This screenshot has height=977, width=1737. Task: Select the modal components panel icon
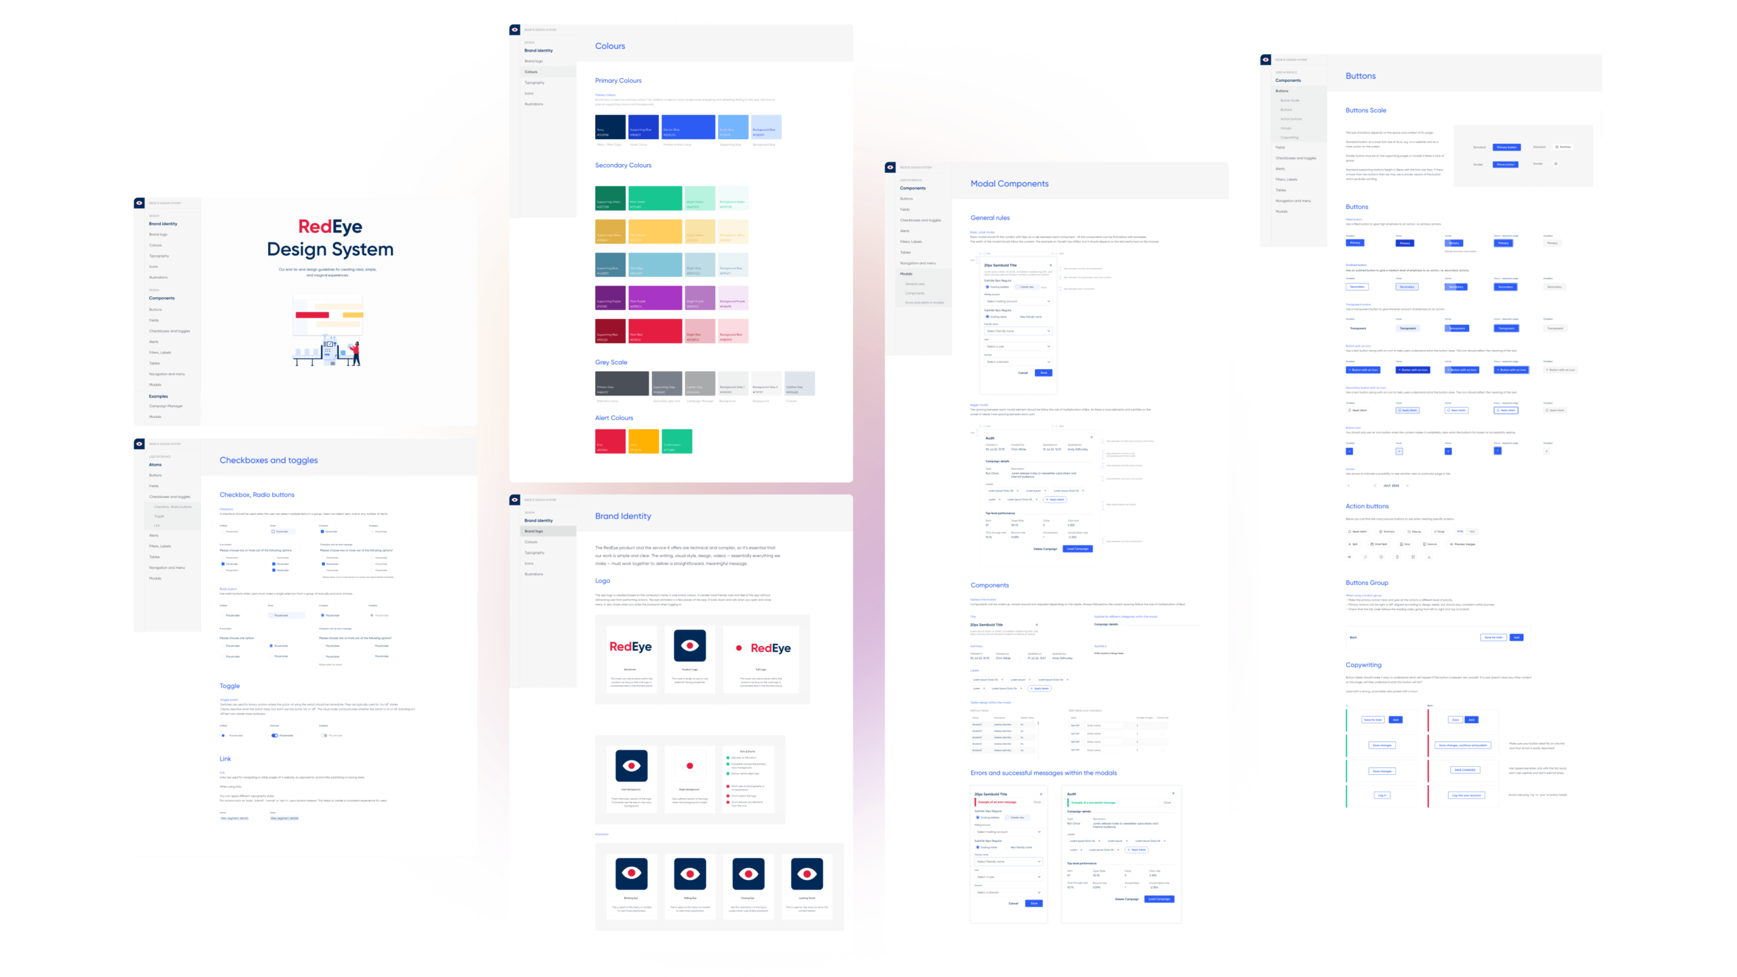tap(890, 166)
